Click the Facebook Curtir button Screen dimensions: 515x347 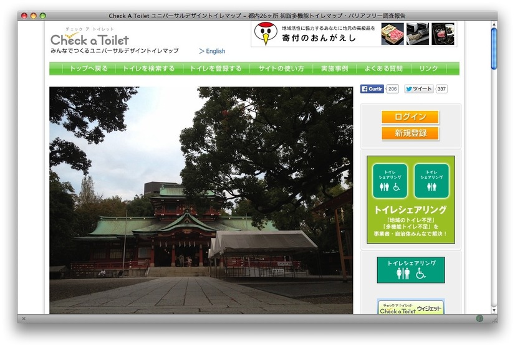pyautogui.click(x=372, y=89)
